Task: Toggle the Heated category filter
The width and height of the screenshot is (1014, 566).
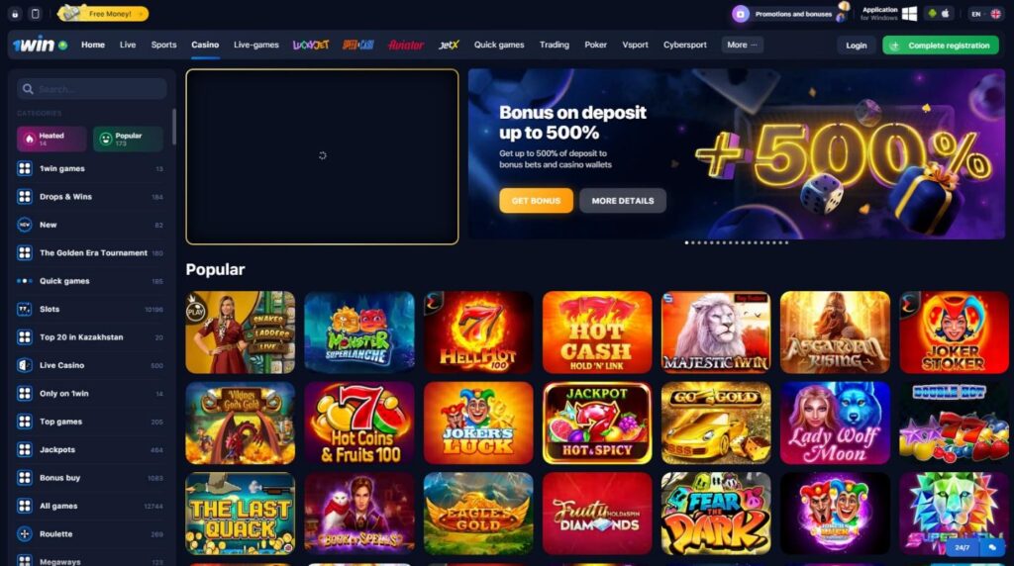Action: coord(51,139)
